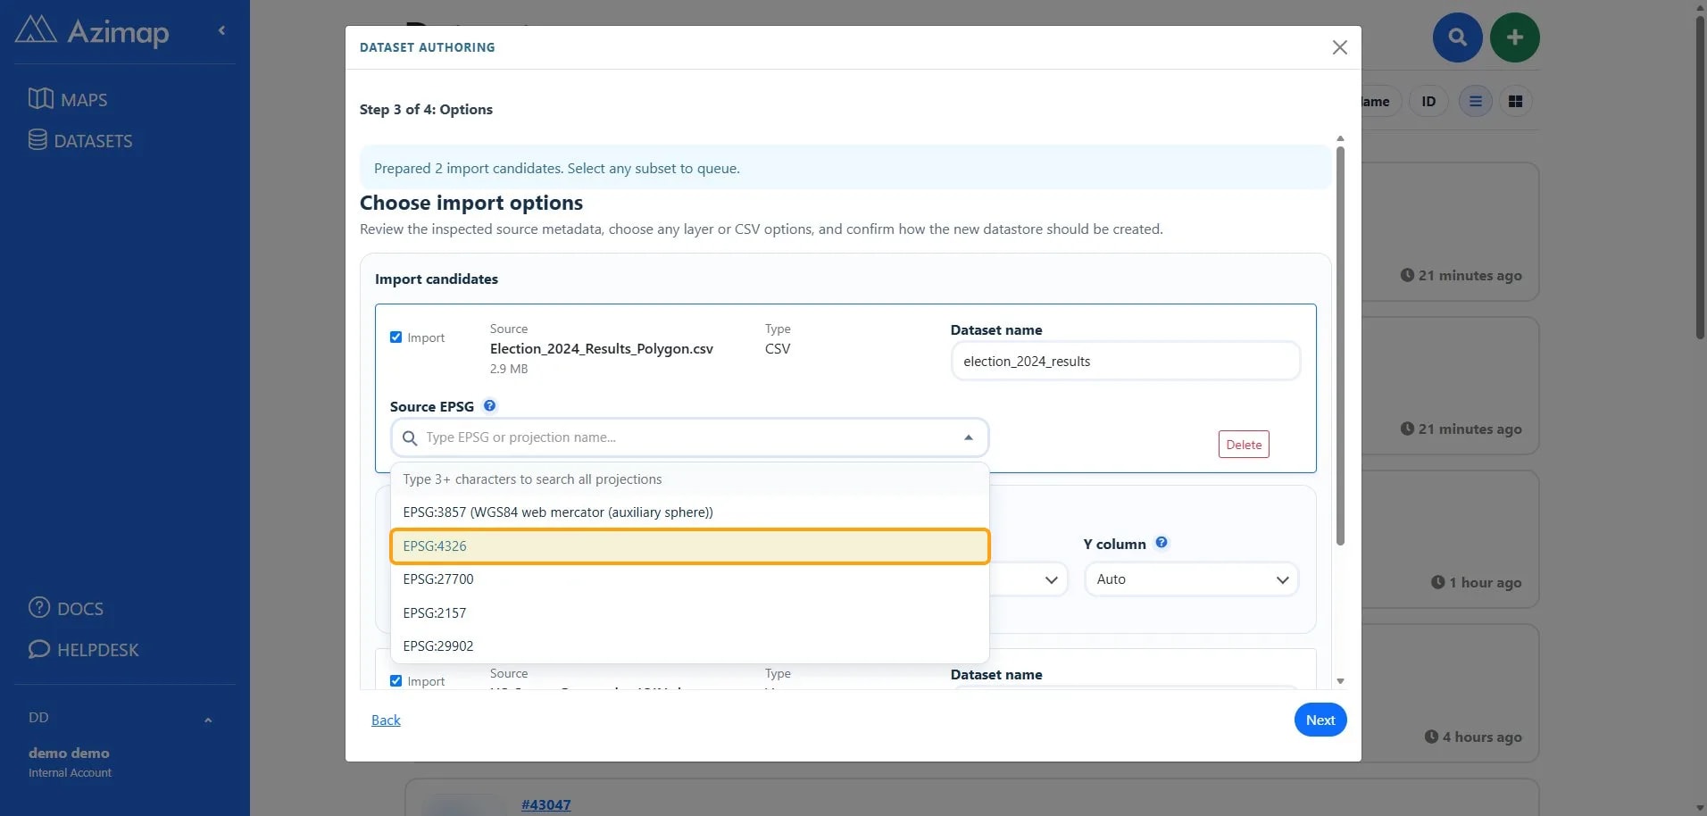Switch to grid view icon

point(1515,102)
